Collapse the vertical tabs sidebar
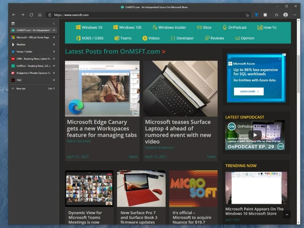Viewport: 304px width, 228px height. pyautogui.click(x=54, y=23)
